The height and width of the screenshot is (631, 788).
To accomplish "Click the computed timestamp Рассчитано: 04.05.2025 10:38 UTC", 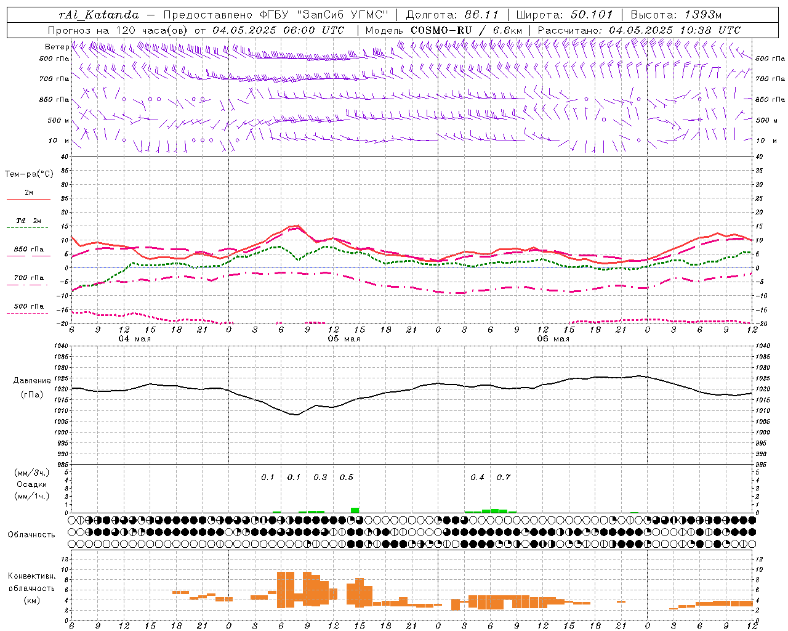I will (x=639, y=30).
